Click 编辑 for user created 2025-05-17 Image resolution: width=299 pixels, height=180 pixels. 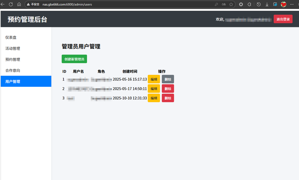tap(154, 89)
